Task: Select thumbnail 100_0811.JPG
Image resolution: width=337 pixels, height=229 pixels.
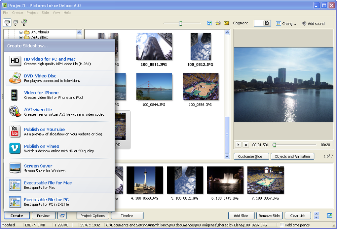Action: pyautogui.click(x=154, y=46)
